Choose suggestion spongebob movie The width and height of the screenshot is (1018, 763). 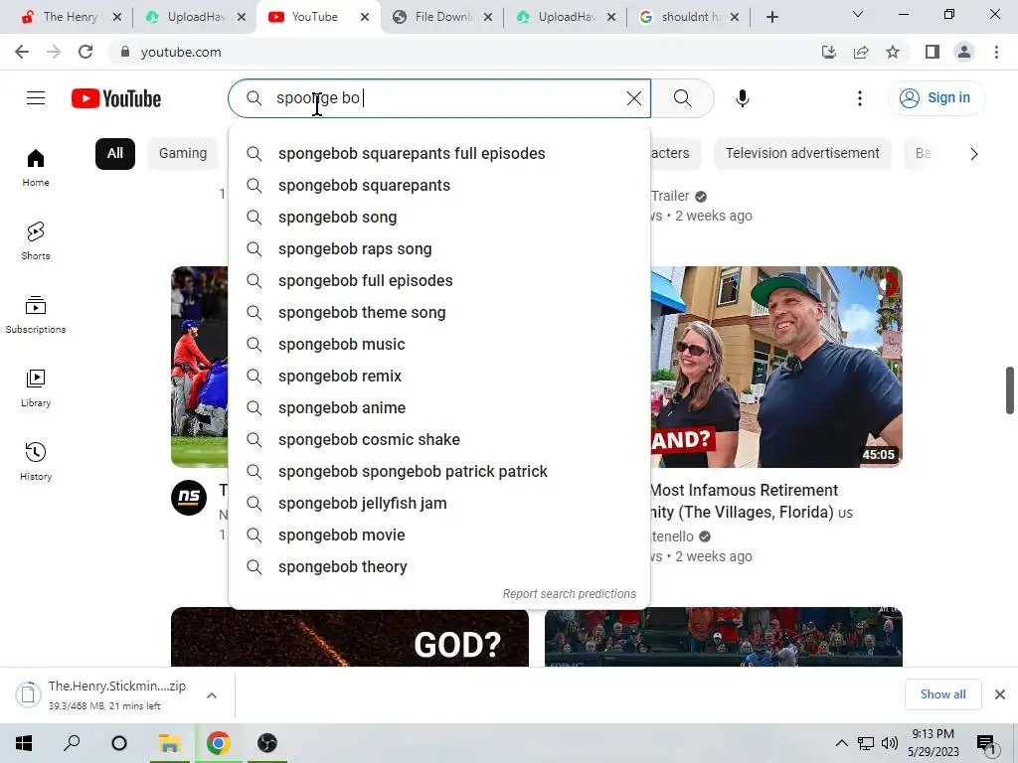click(x=439, y=535)
